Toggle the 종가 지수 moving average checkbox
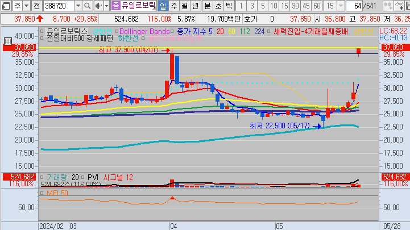This screenshot has width=410, height=230. [x=172, y=31]
